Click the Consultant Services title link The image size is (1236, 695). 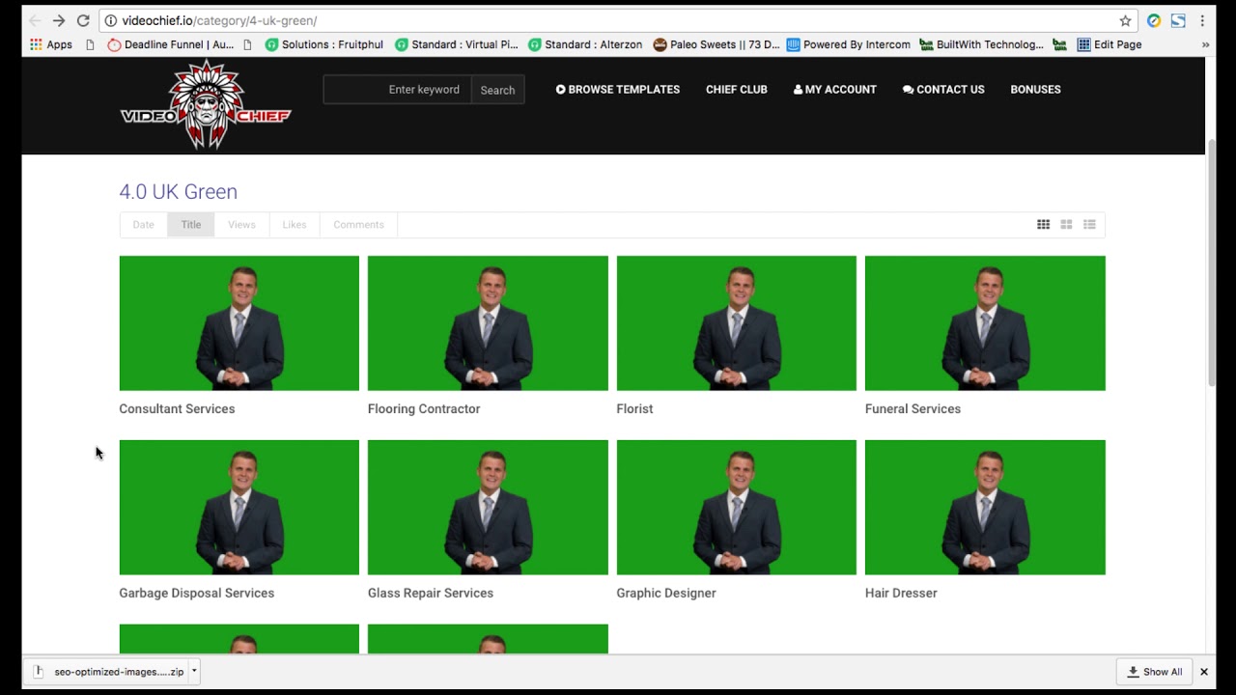(177, 409)
